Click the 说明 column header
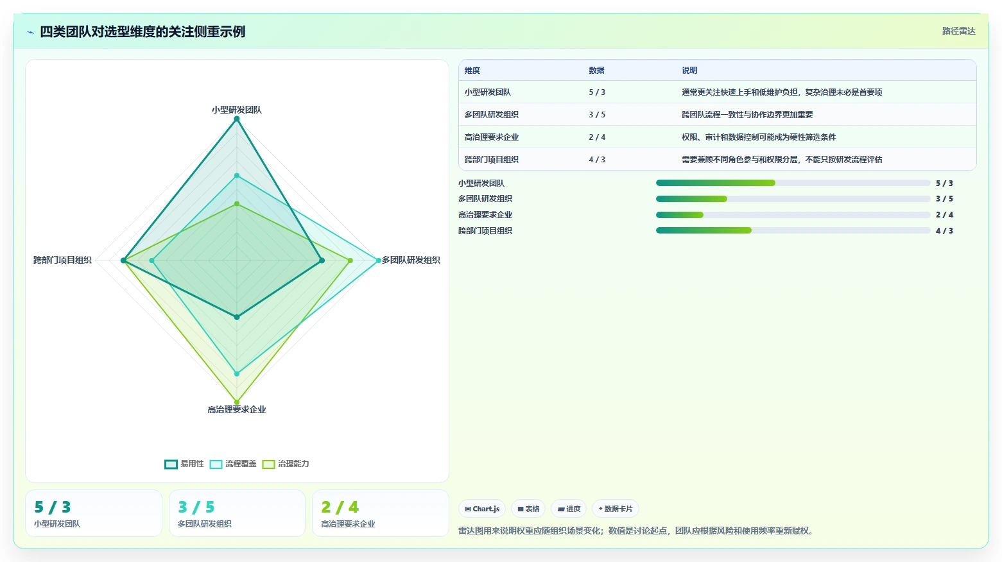This screenshot has width=1002, height=562. click(689, 71)
